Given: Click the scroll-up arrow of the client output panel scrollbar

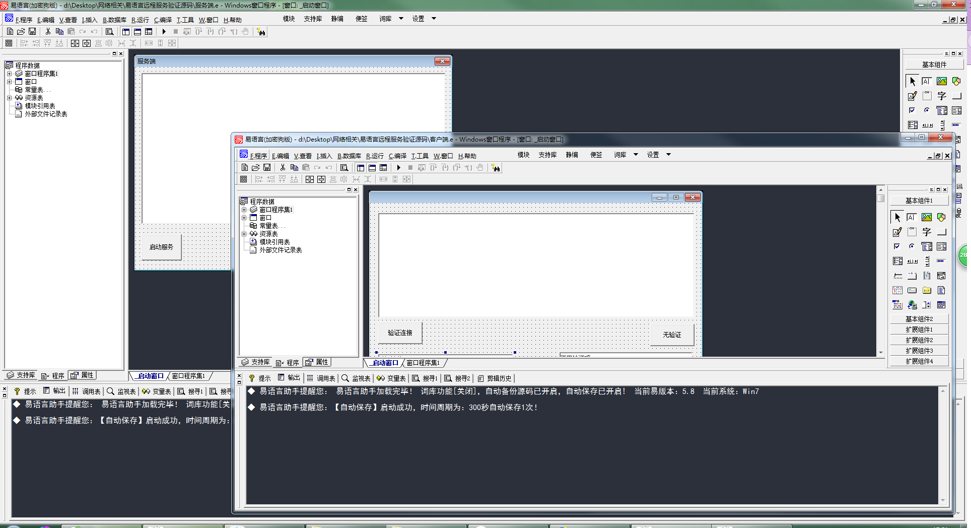Looking at the screenshot, I should click(x=943, y=391).
